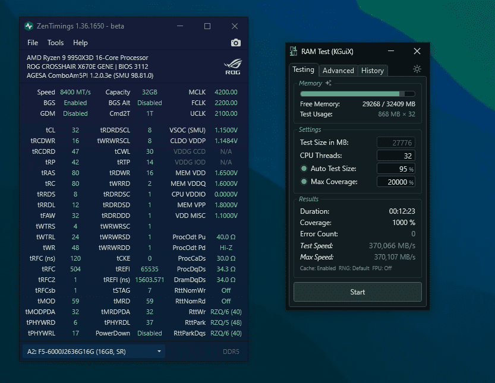The width and height of the screenshot is (495, 383).
Task: Click the AGESA ComboAm5PI version line
Action: pos(90,75)
